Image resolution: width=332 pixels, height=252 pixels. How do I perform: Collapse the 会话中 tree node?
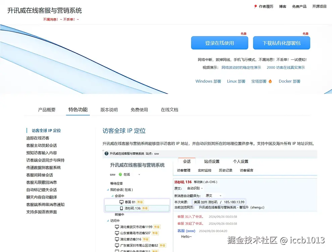click(x=112, y=196)
